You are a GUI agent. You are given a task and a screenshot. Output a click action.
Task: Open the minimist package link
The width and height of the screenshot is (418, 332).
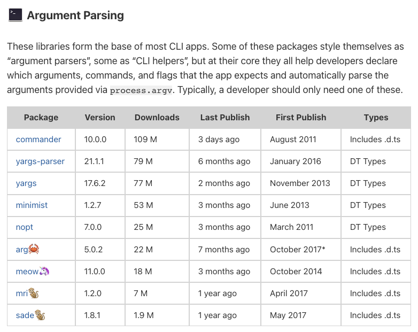pos(32,205)
